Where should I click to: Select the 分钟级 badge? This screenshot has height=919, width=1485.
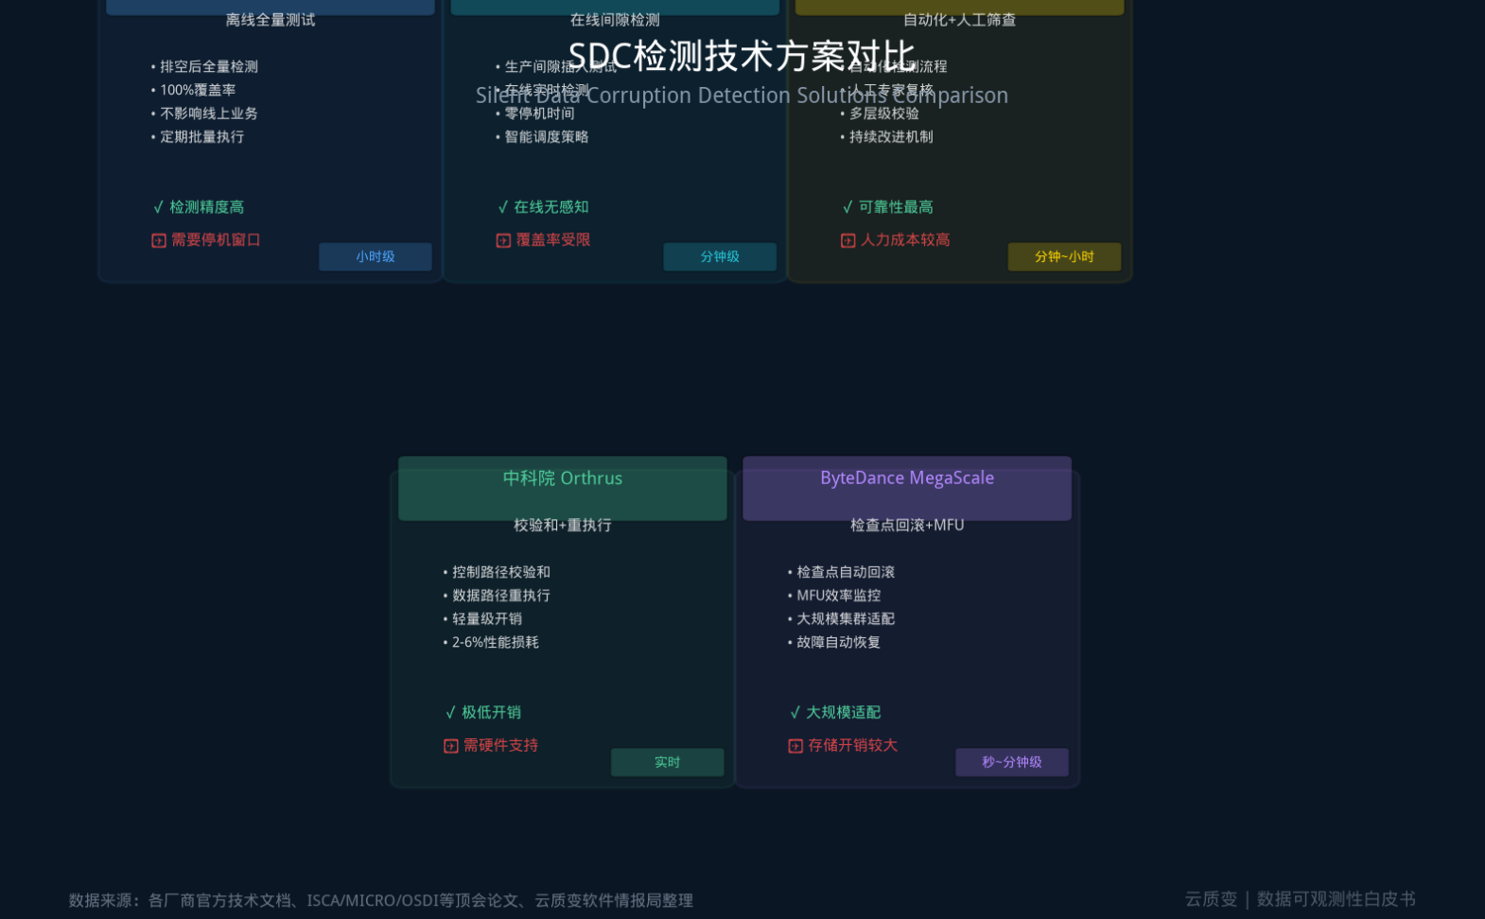(x=720, y=257)
